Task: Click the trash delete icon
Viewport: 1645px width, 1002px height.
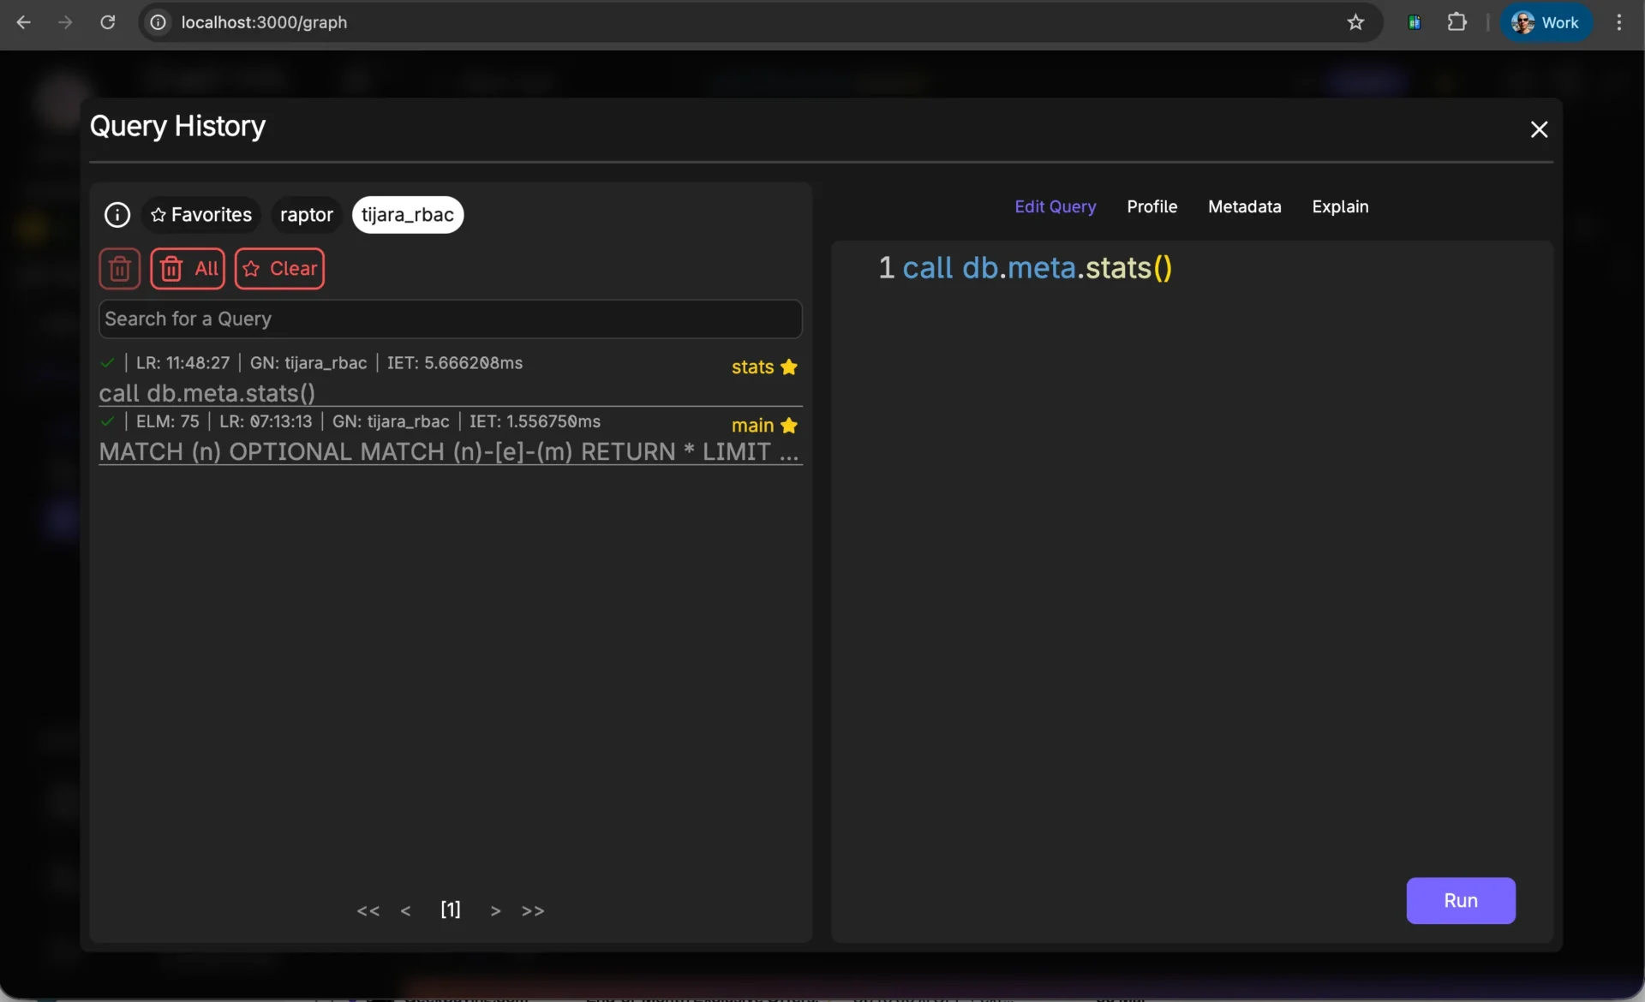Action: coord(119,268)
